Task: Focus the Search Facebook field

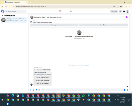Action: [x=16, y=11]
